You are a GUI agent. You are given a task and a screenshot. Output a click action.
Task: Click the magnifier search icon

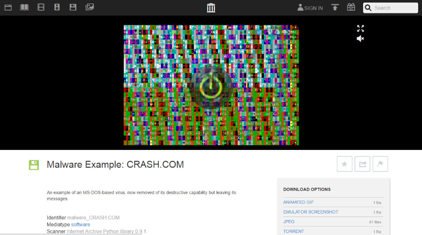click(x=368, y=8)
